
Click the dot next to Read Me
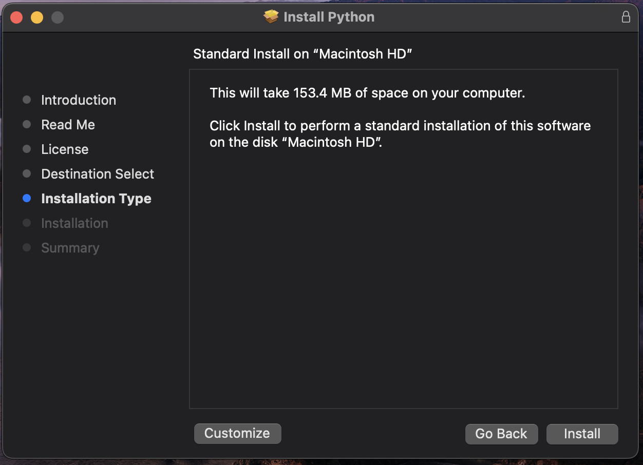[x=26, y=124]
